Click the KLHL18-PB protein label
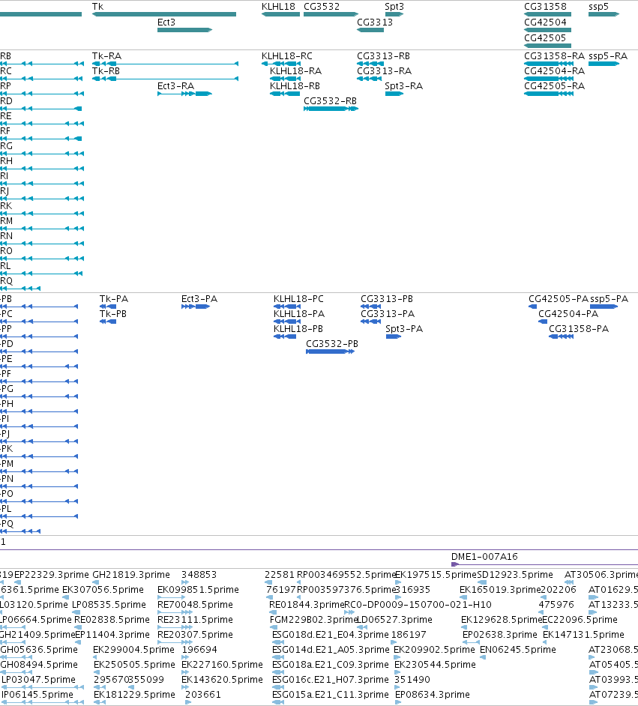This screenshot has width=638, height=706. point(298,329)
